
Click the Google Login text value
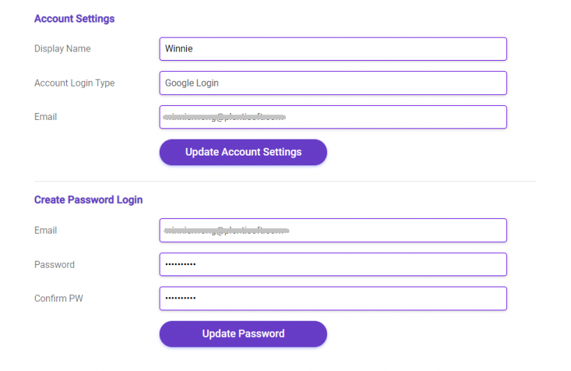pyautogui.click(x=192, y=83)
